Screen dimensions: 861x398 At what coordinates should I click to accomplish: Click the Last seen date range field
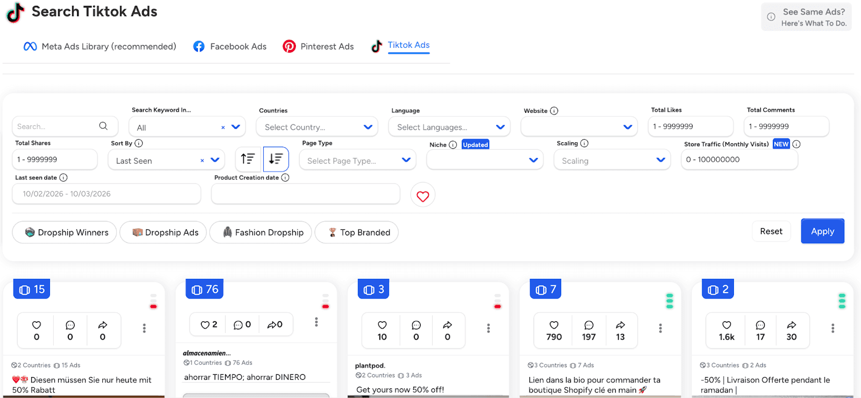(107, 194)
